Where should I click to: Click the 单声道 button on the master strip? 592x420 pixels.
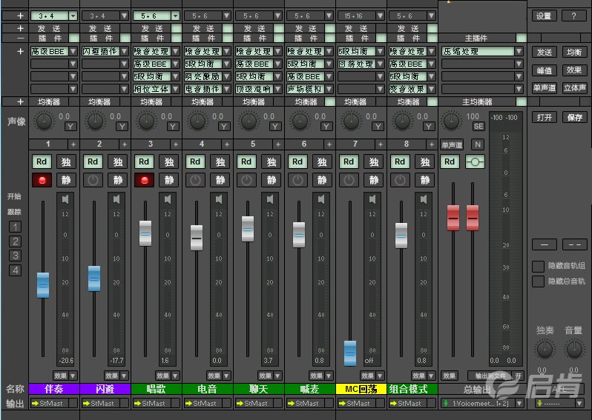coord(452,144)
